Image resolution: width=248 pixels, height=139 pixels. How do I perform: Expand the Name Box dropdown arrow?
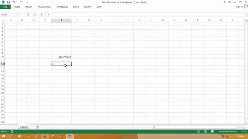pyautogui.click(x=17, y=15)
